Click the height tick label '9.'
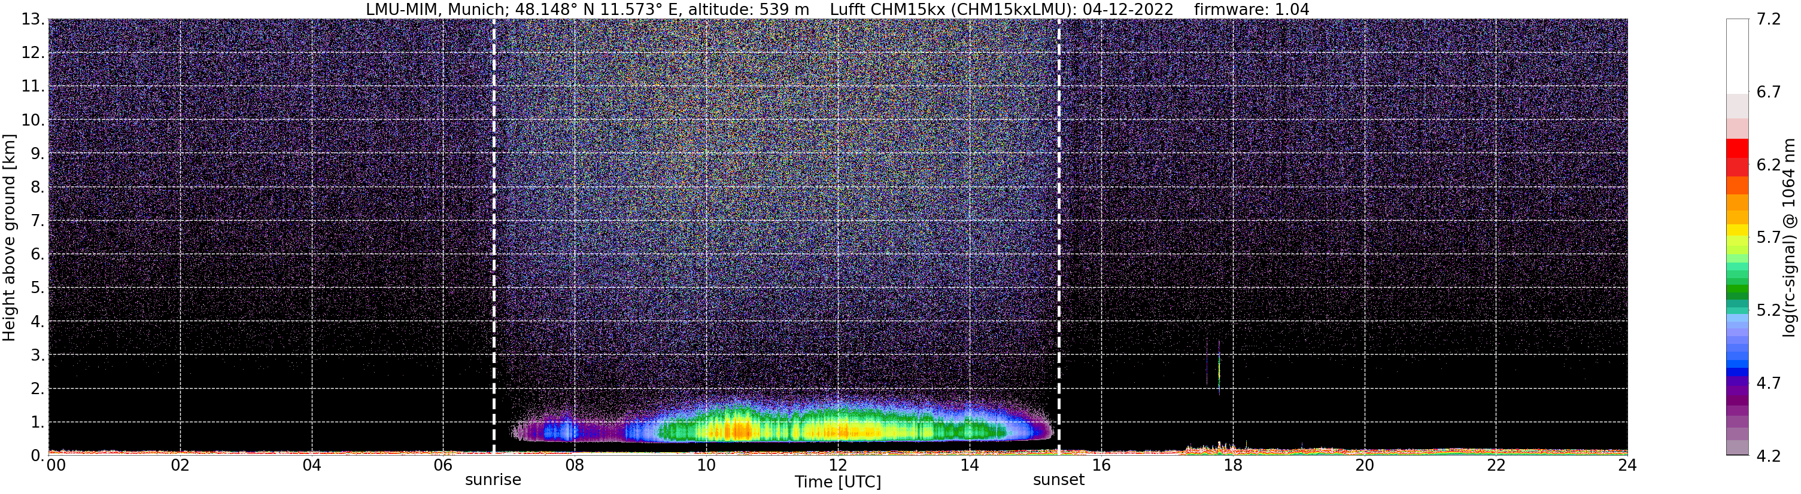Viewport: 1801px width, 494px height. tap(37, 154)
